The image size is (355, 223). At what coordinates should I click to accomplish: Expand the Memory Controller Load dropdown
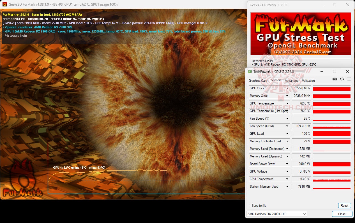point(287,141)
